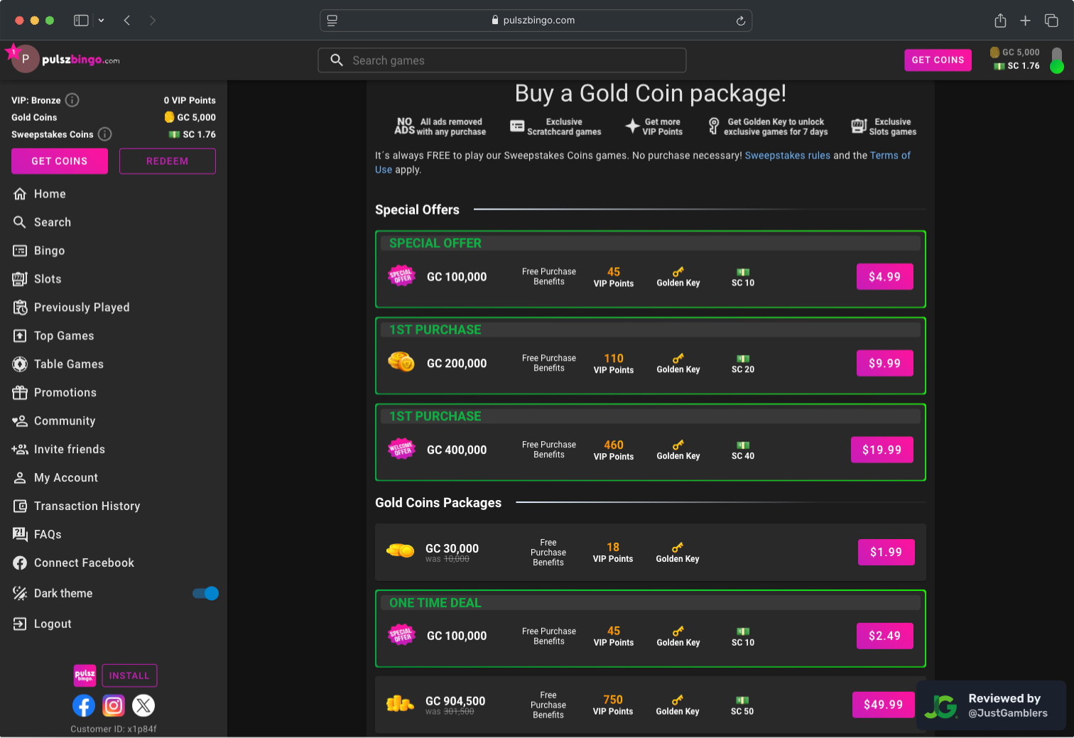Click the reader/page menu icon in address bar

332,21
